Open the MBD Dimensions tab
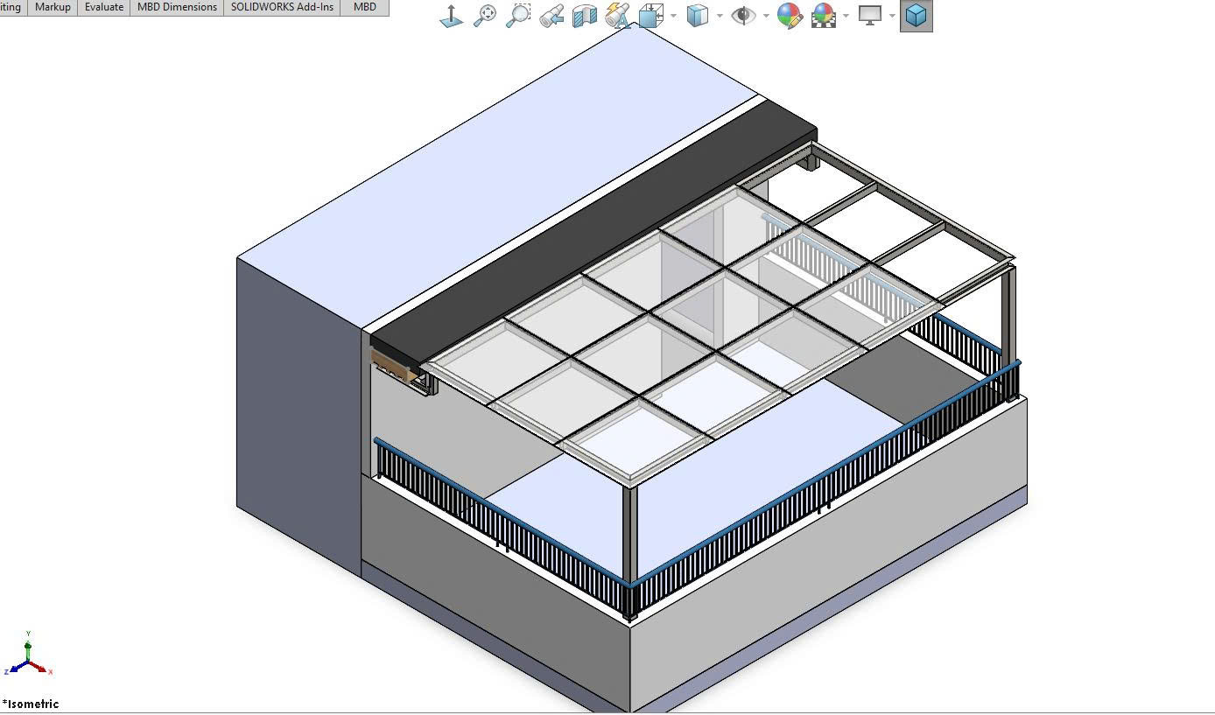The width and height of the screenshot is (1215, 715). (177, 7)
